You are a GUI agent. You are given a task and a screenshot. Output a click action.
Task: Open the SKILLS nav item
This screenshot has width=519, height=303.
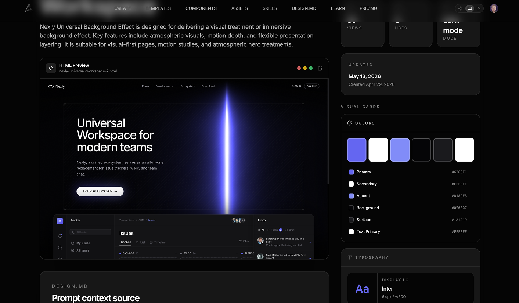click(x=270, y=8)
